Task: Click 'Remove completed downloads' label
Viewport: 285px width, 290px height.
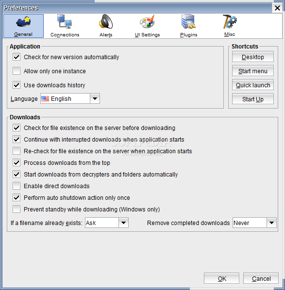Action: (x=188, y=223)
